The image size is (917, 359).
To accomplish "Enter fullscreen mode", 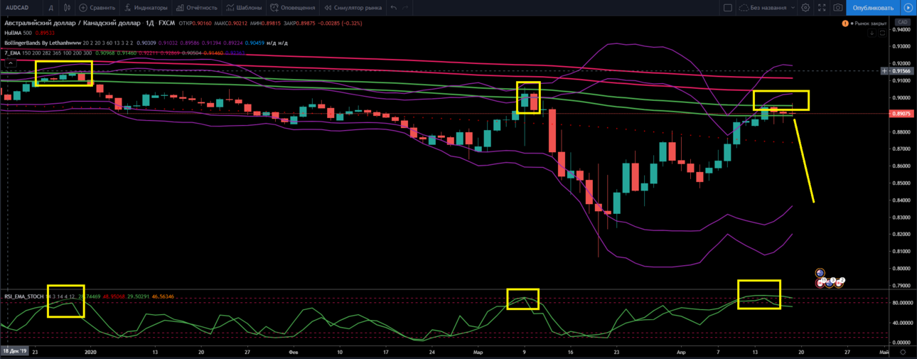I will 822,8.
